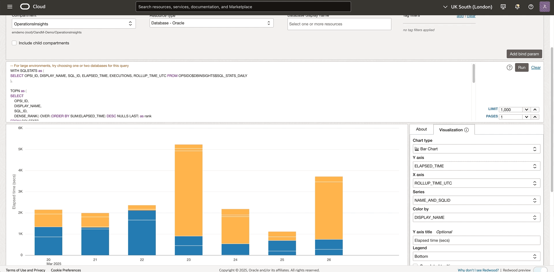Select the Visualization tab
This screenshot has height=272, width=554.
451,130
